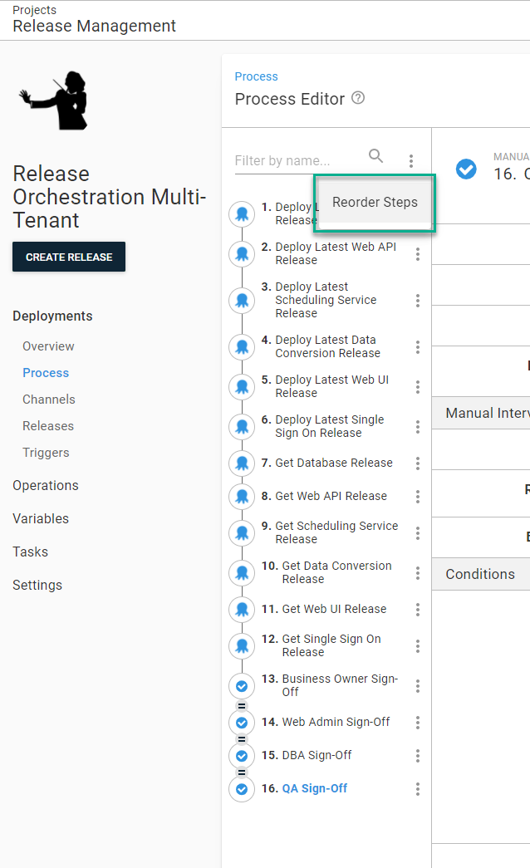Open overflow menu for Deploy Latest Web UI
The height and width of the screenshot is (868, 530).
418,386
